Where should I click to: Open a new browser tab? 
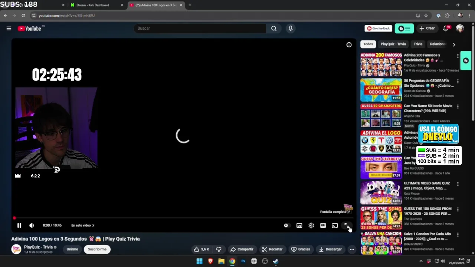pyautogui.click(x=190, y=5)
